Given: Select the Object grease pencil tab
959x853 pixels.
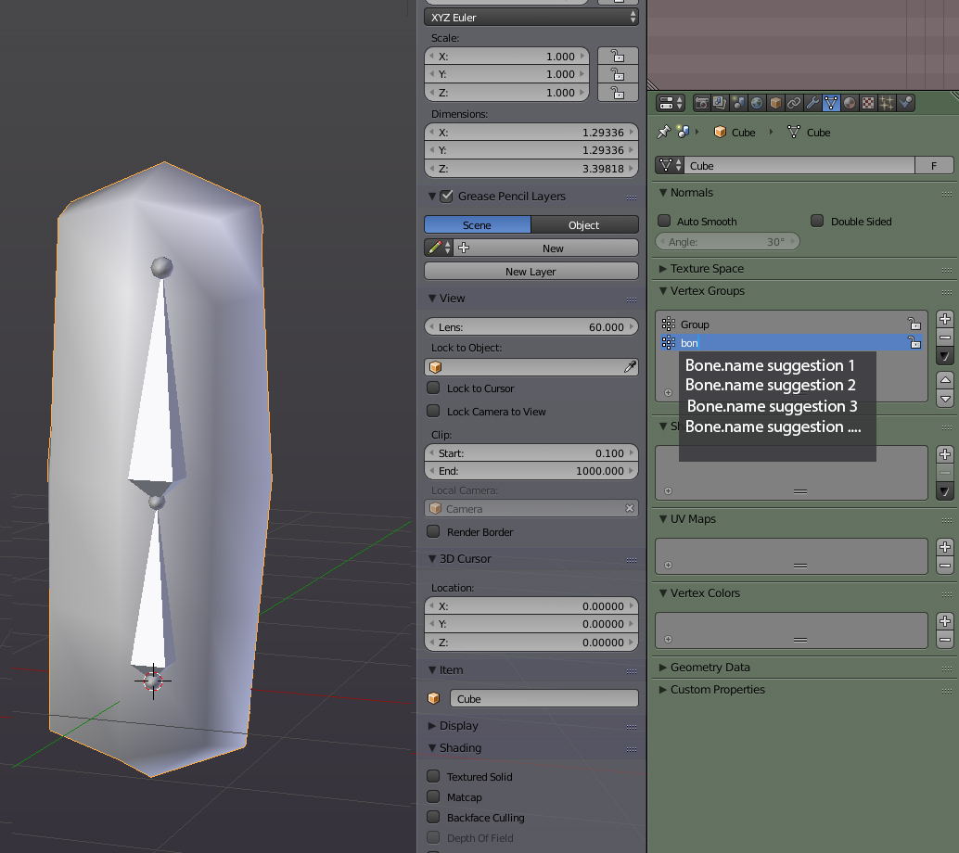Looking at the screenshot, I should pos(584,225).
